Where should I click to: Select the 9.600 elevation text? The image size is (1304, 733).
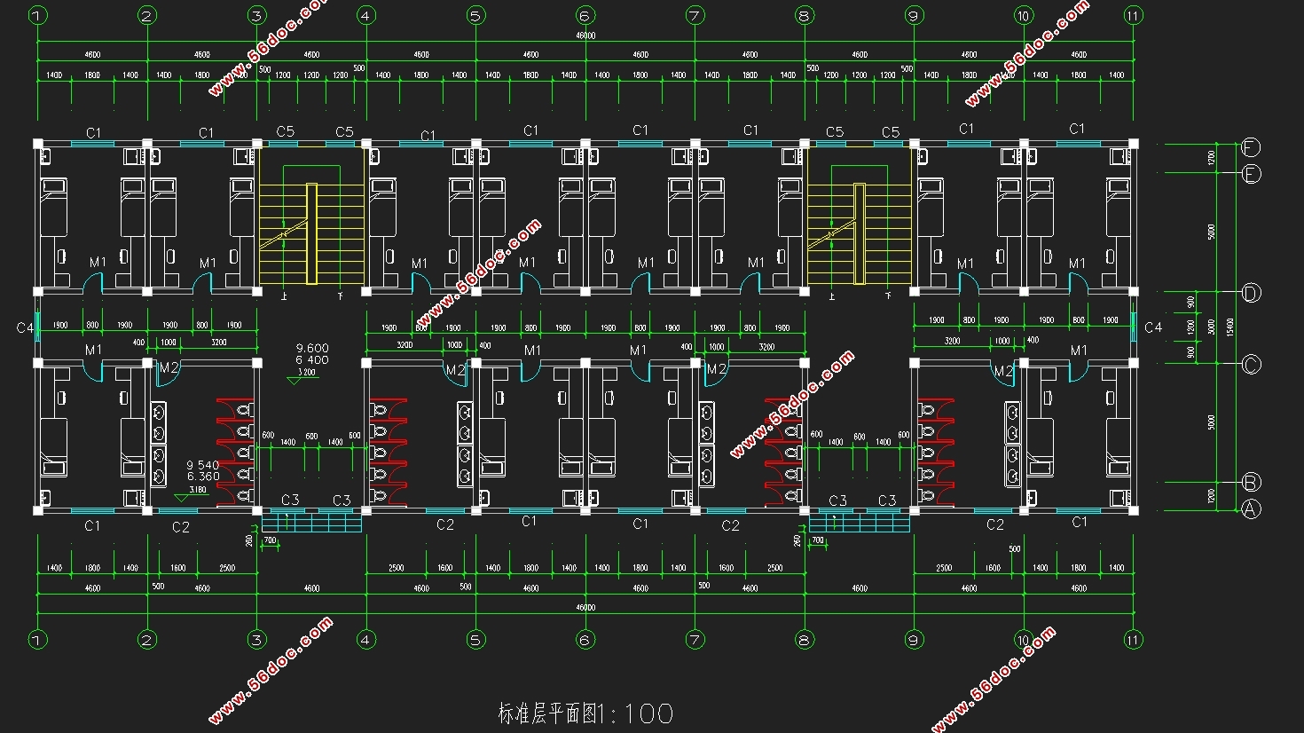(312, 349)
